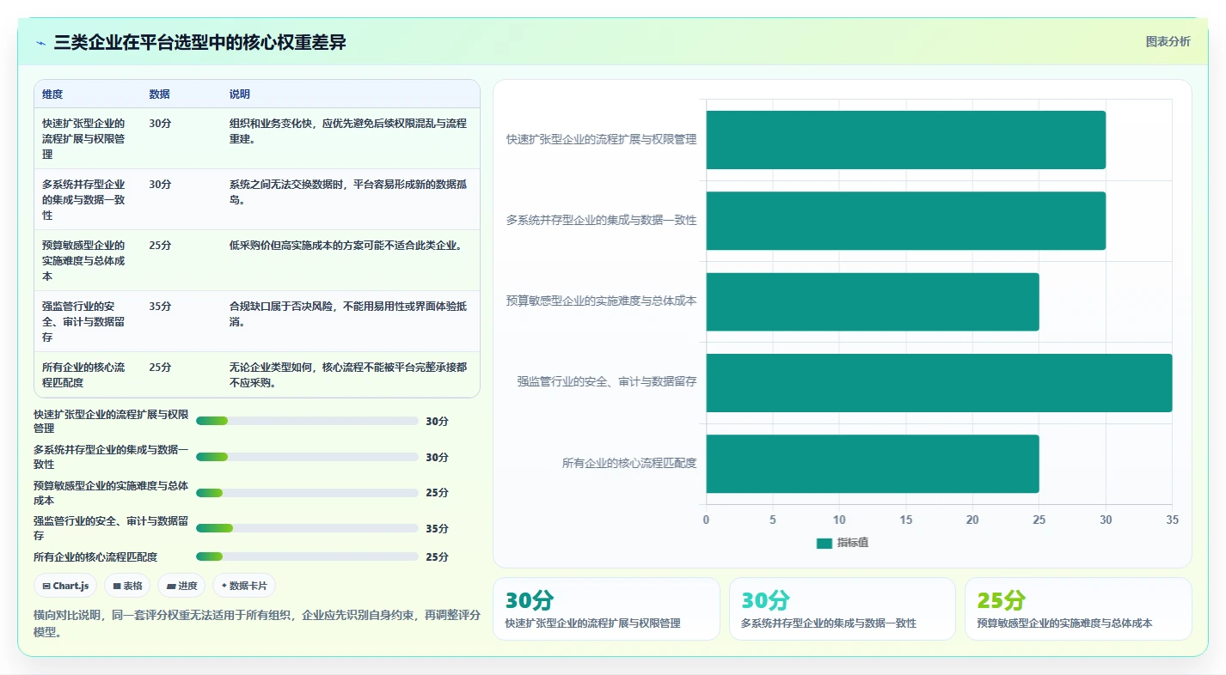
Task: Toggle the 指标值 legend item
Action: click(843, 543)
